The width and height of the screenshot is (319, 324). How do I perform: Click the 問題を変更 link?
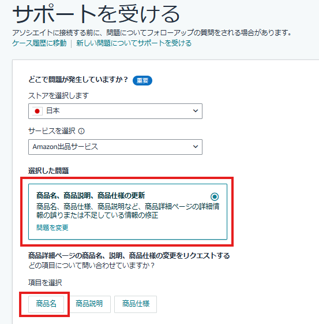click(52, 228)
